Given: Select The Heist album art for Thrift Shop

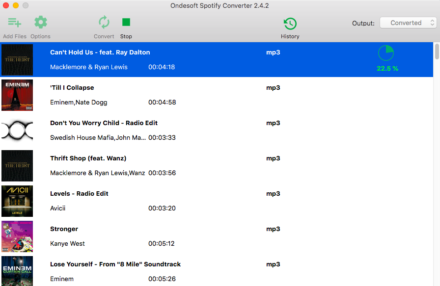Looking at the screenshot, I should tap(17, 166).
